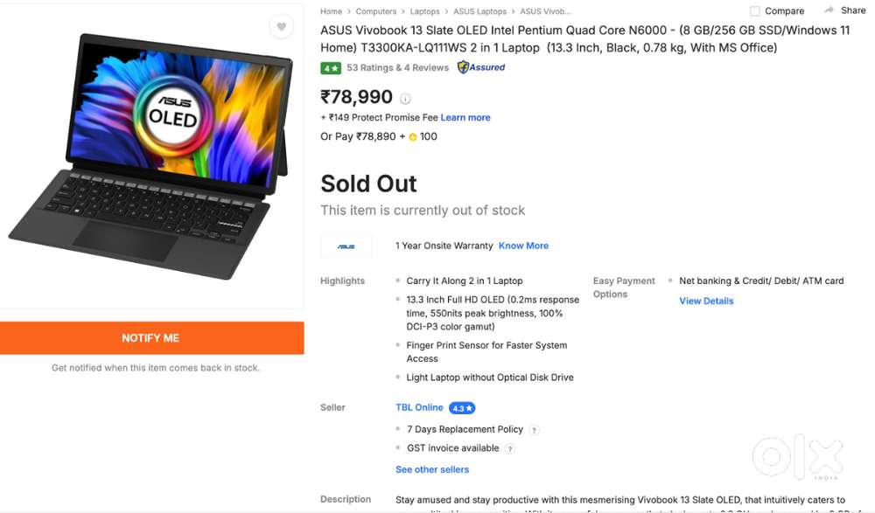
Task: Open Learn more about Protect Promise Fee
Action: point(465,117)
